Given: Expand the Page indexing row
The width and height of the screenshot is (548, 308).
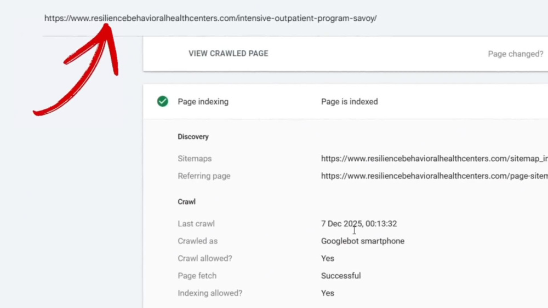Looking at the screenshot, I should pyautogui.click(x=346, y=102).
